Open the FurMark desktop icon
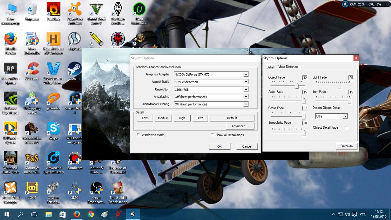 tap(53, 12)
